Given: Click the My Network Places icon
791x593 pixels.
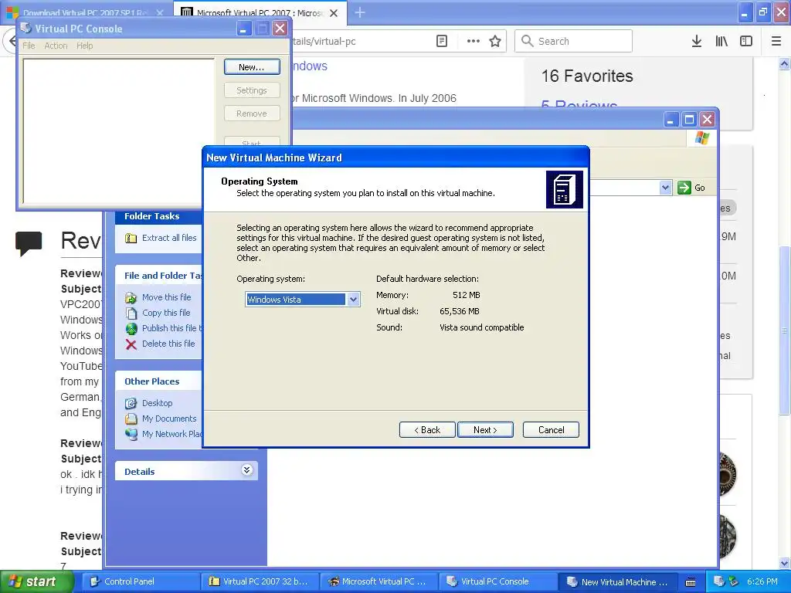Looking at the screenshot, I should click(131, 434).
